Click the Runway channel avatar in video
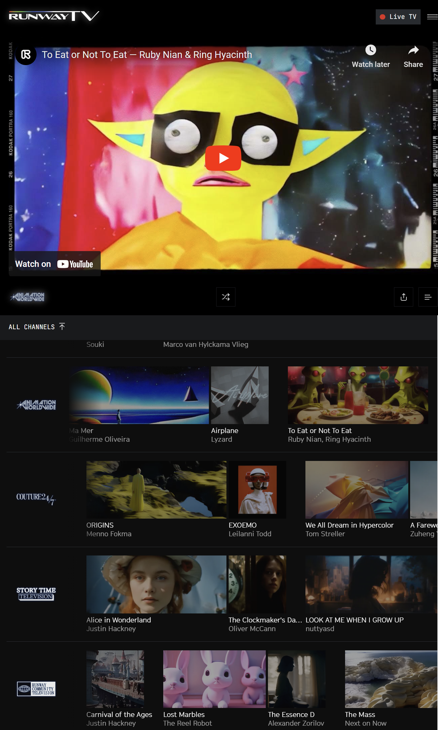The image size is (438, 730). (x=26, y=55)
